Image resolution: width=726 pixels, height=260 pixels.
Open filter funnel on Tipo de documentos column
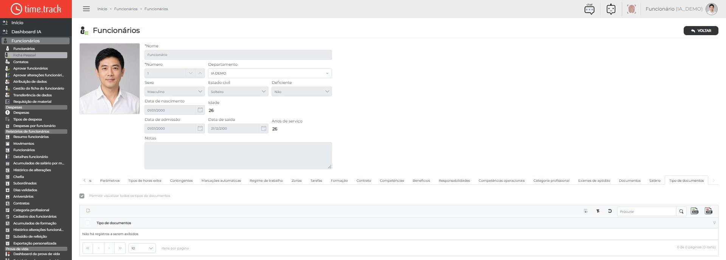(x=714, y=223)
